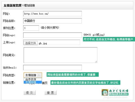Select 合作伙伴 option in dropdown list
135x102 pixels.
pyautogui.click(x=33, y=79)
